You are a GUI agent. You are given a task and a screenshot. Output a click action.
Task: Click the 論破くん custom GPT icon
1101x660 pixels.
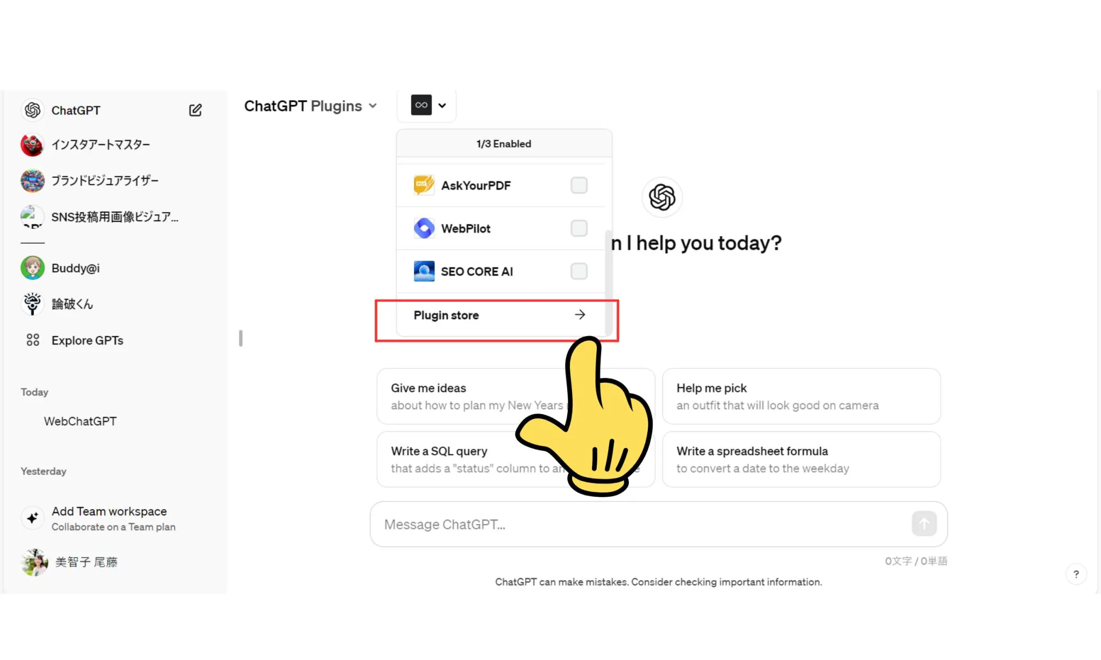point(32,305)
